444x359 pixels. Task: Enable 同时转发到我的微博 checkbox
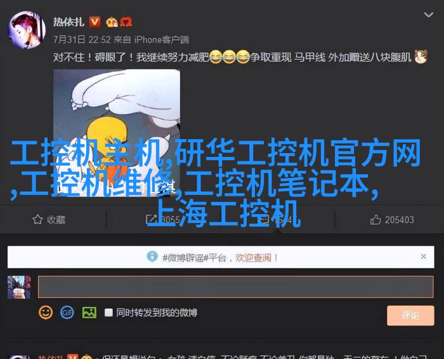pos(108,313)
